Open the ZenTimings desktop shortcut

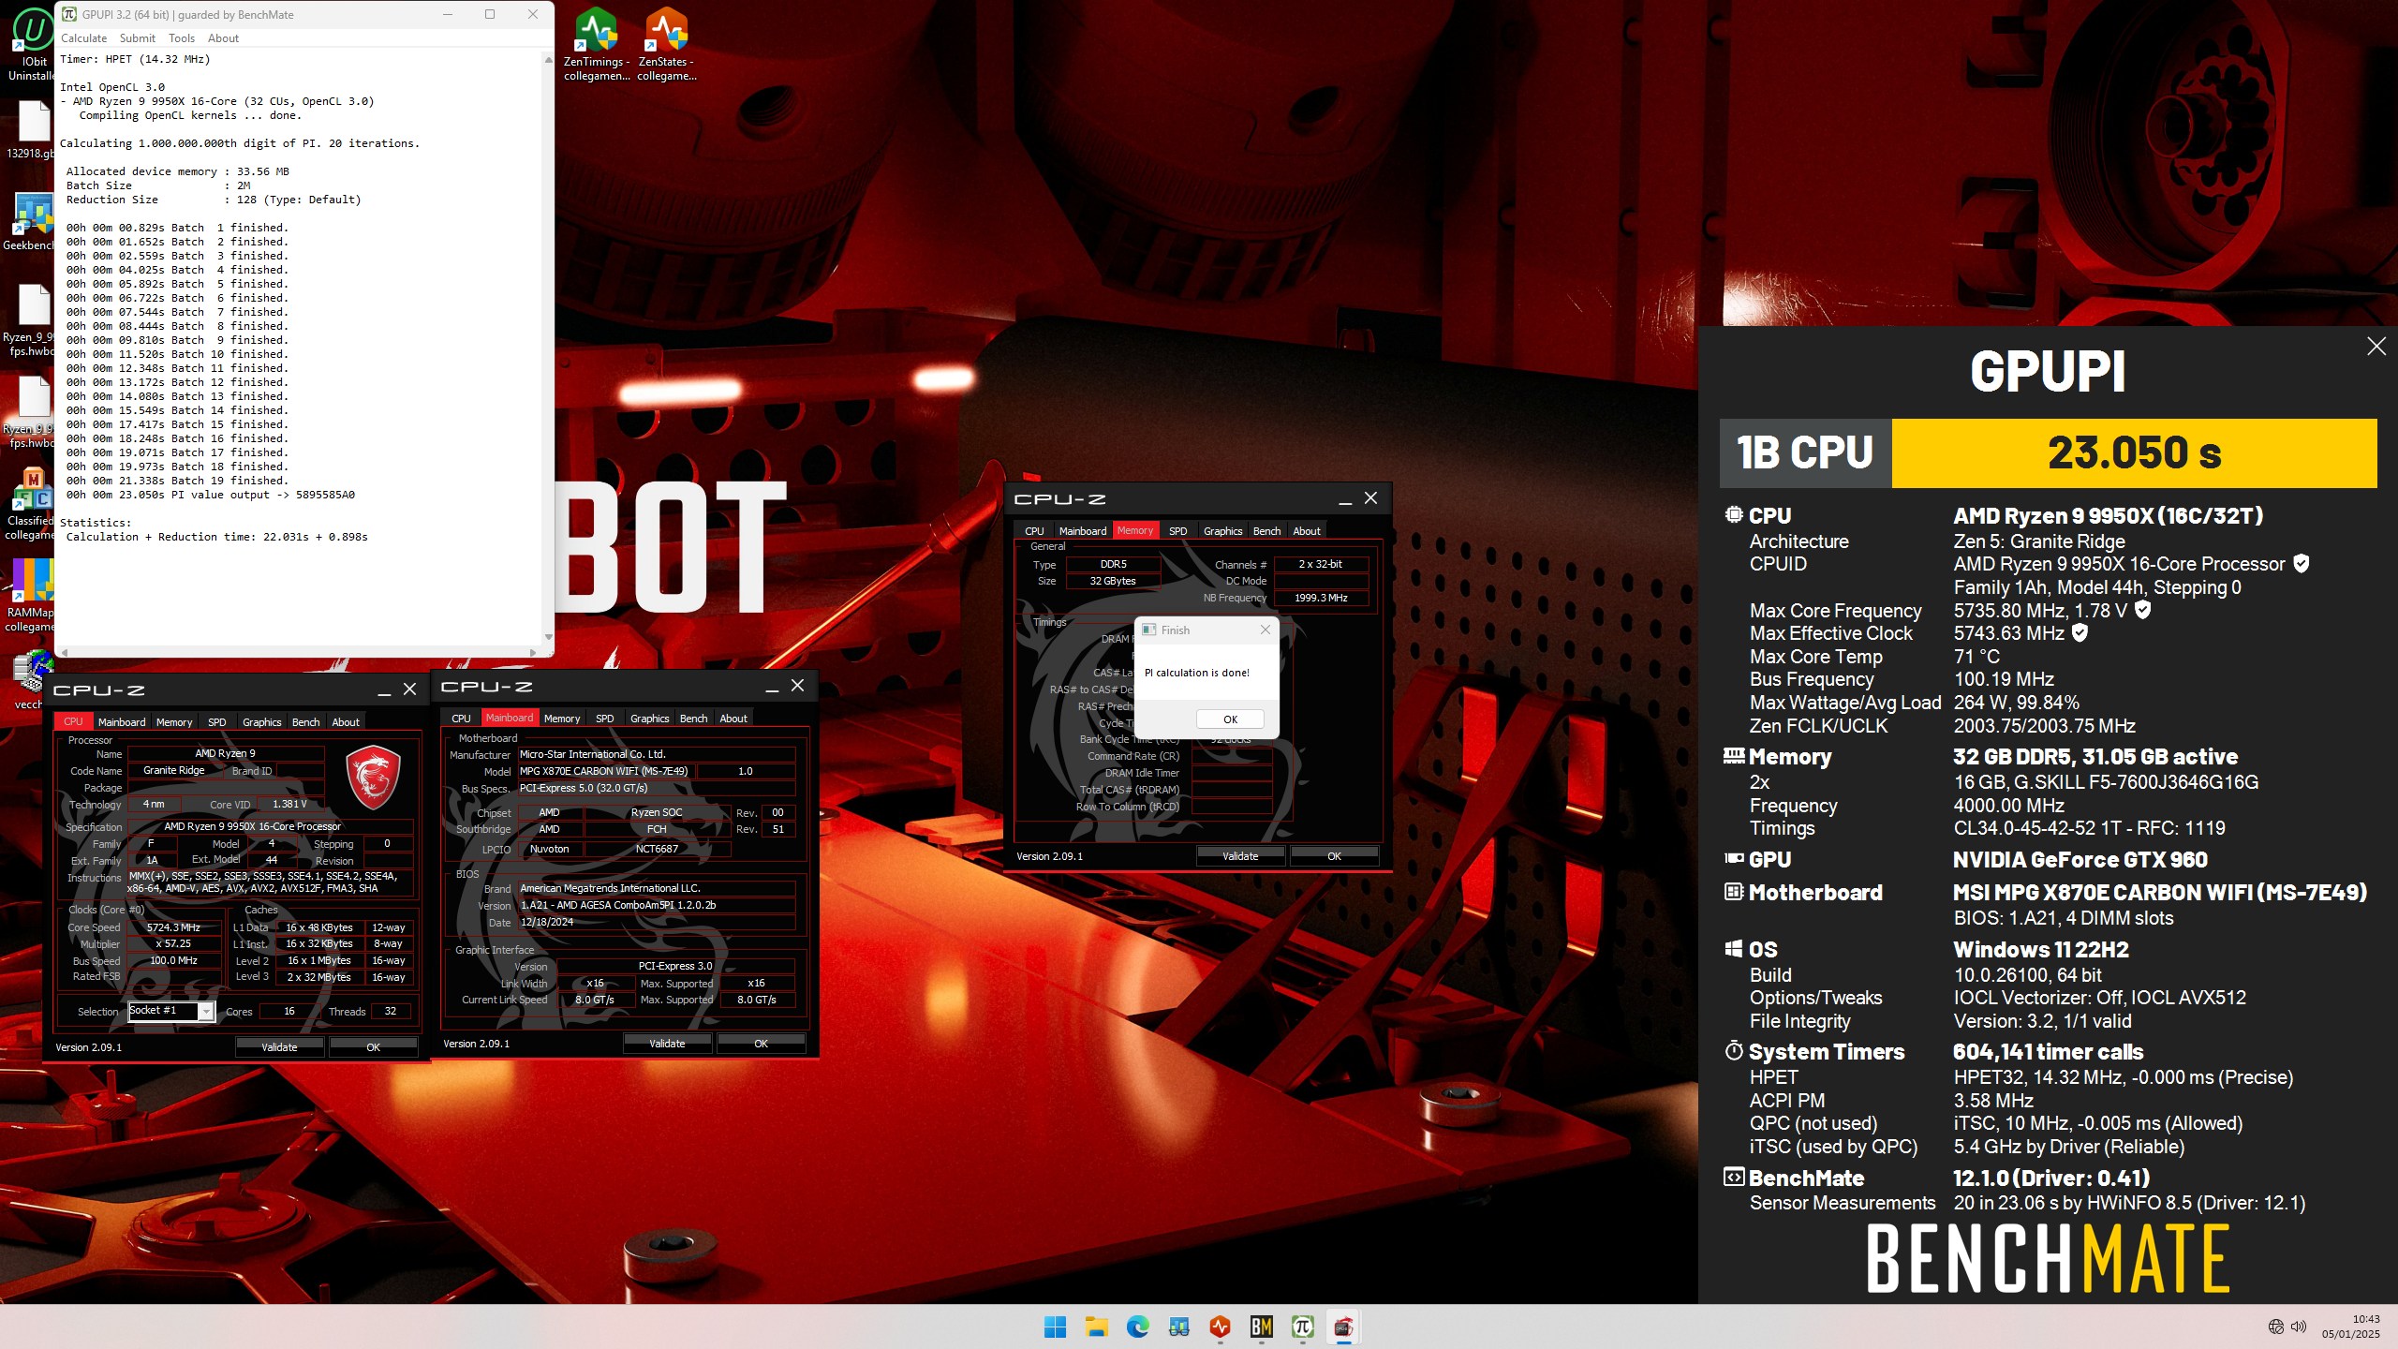[x=597, y=44]
